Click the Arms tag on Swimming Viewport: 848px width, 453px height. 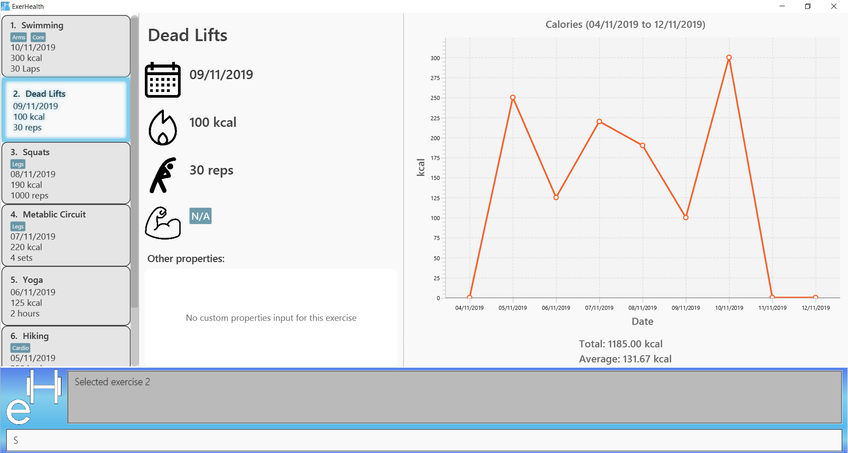[19, 37]
